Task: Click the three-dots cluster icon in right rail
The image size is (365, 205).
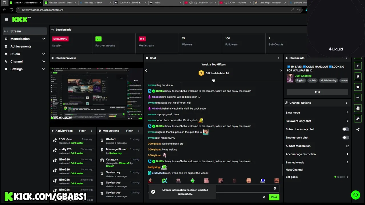Action: point(358,129)
